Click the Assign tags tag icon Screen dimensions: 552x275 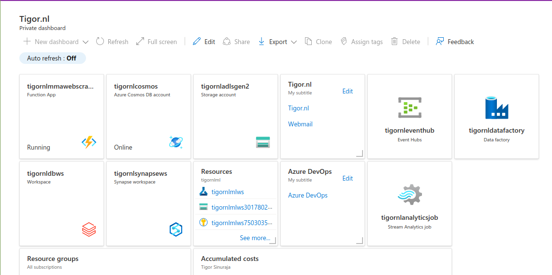coord(344,42)
